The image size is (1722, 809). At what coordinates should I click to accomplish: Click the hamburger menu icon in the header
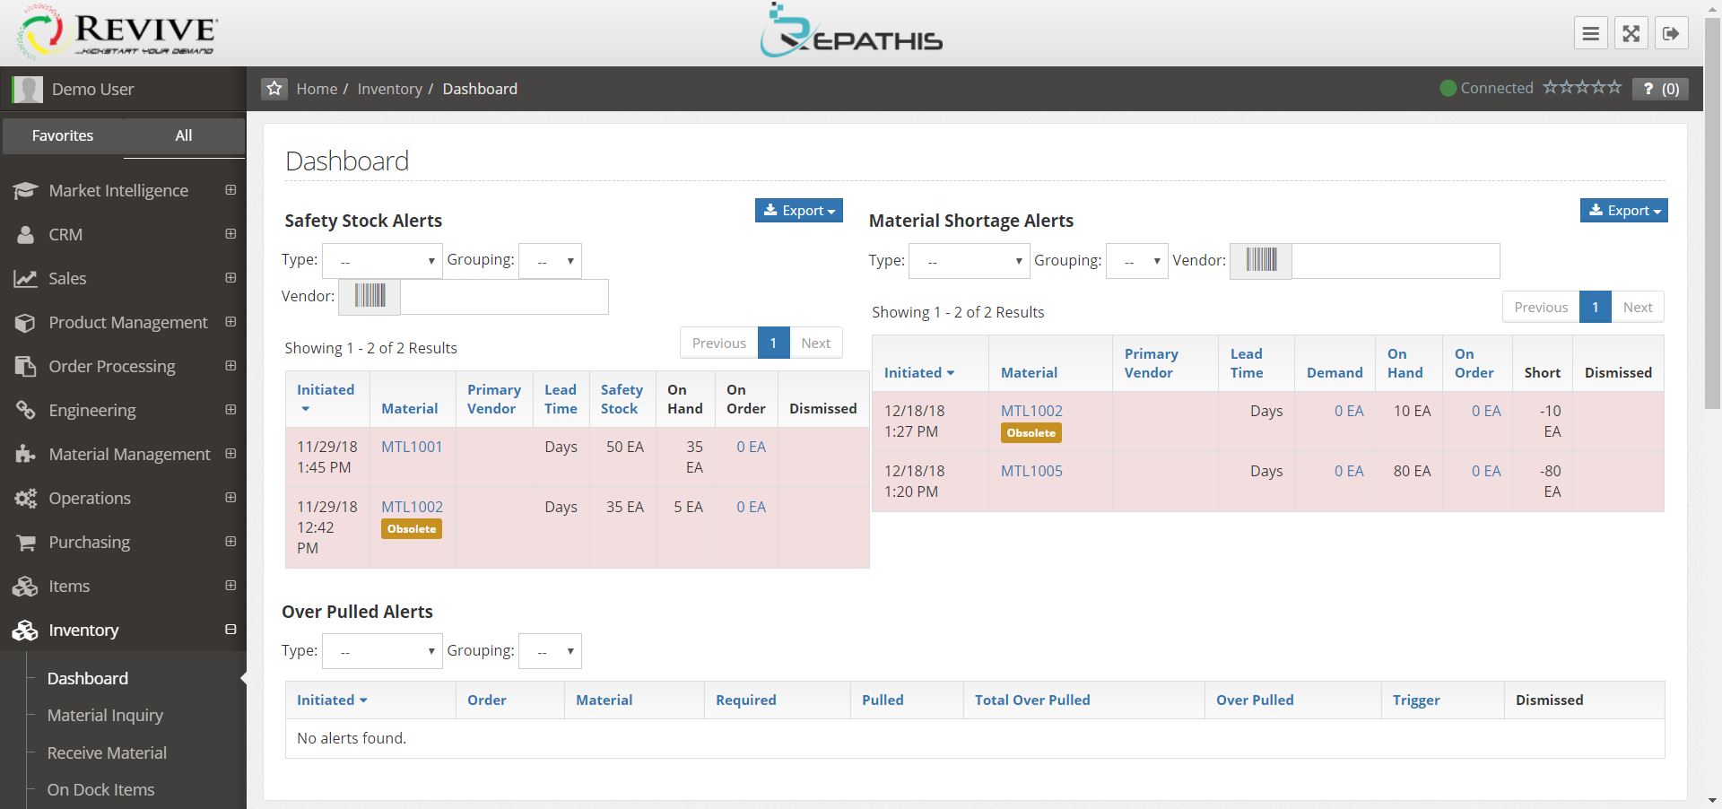pyautogui.click(x=1591, y=33)
